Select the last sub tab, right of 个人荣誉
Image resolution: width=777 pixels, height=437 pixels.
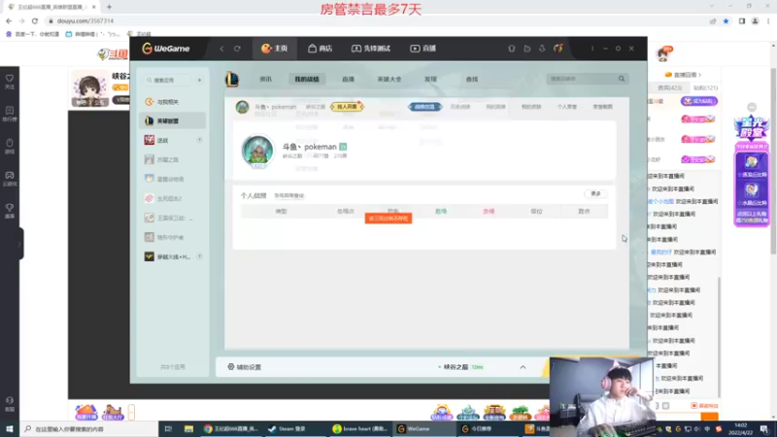click(602, 107)
